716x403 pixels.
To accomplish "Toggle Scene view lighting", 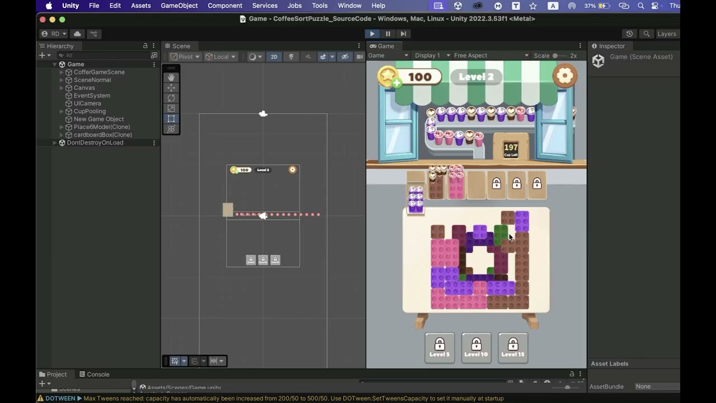I will point(291,57).
